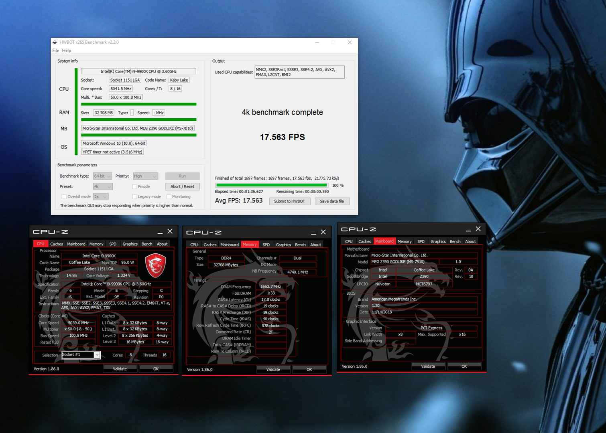This screenshot has height=433, width=606.
Task: Click the BIOS Date 11/14/2018 value
Action: pos(424,312)
